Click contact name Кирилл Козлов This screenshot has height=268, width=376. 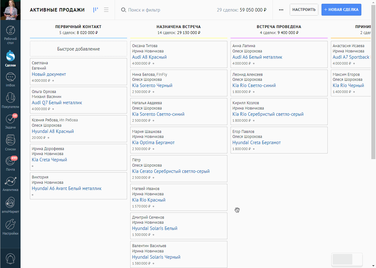click(245, 103)
